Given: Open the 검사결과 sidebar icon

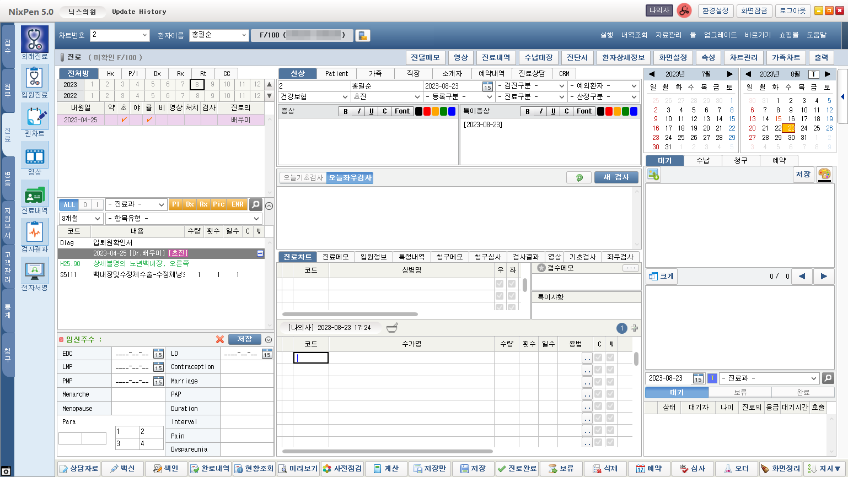Looking at the screenshot, I should point(34,232).
